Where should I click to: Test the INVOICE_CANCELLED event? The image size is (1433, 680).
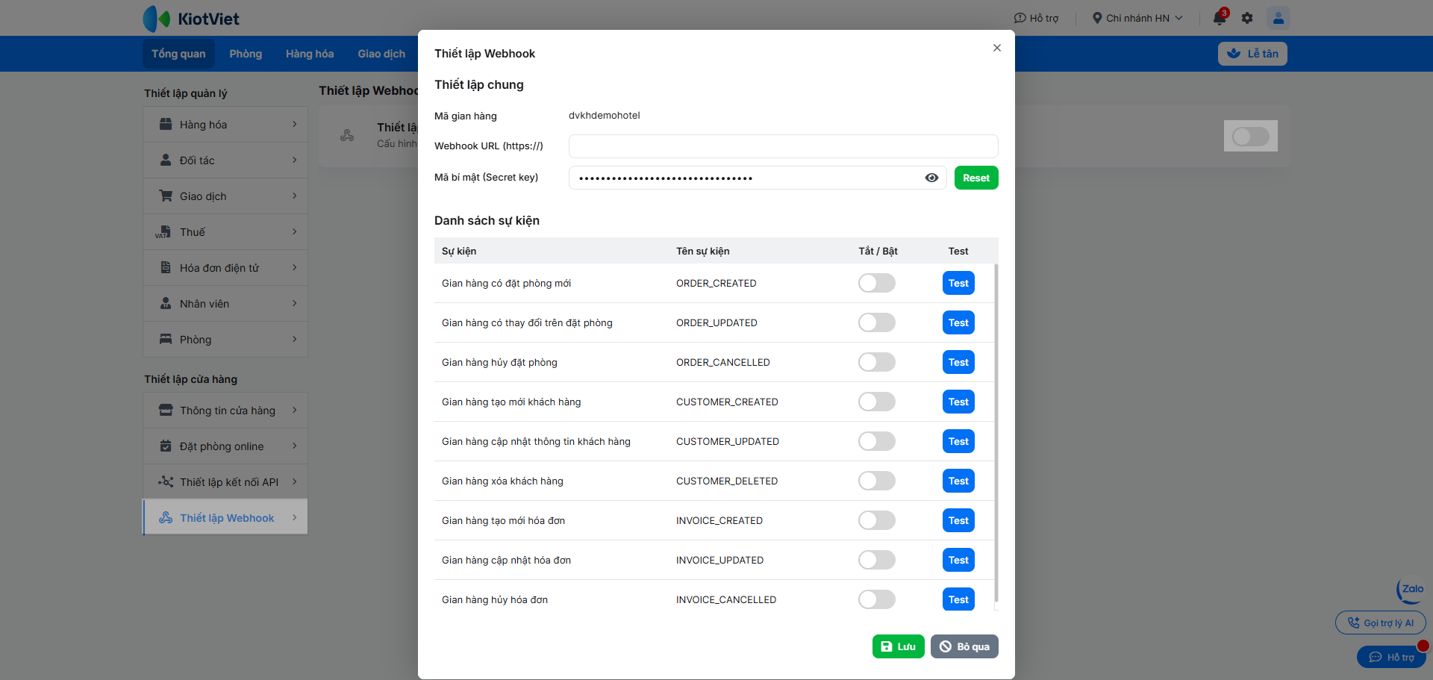[958, 599]
